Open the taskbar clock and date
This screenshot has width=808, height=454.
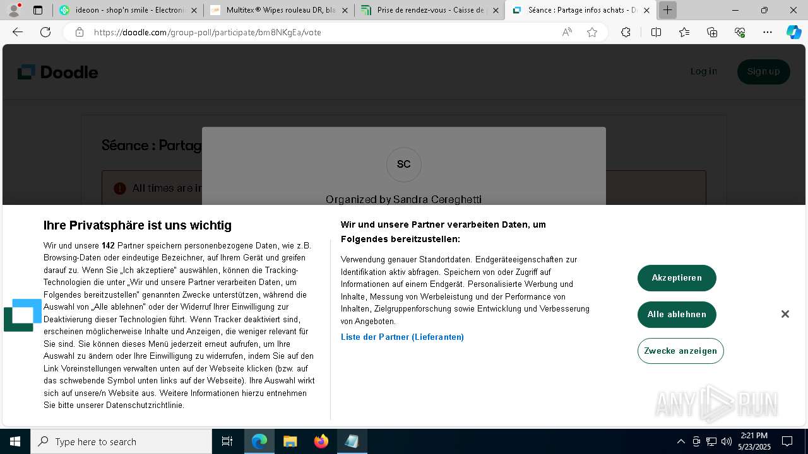pos(754,441)
